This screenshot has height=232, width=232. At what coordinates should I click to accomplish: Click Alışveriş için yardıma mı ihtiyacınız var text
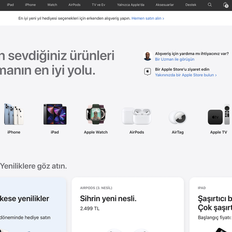[x=192, y=53]
